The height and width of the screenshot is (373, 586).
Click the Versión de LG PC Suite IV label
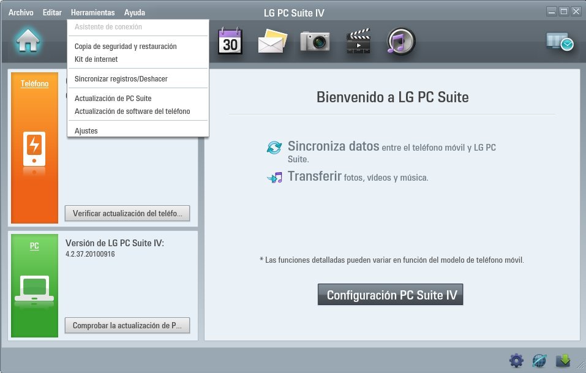click(x=115, y=243)
